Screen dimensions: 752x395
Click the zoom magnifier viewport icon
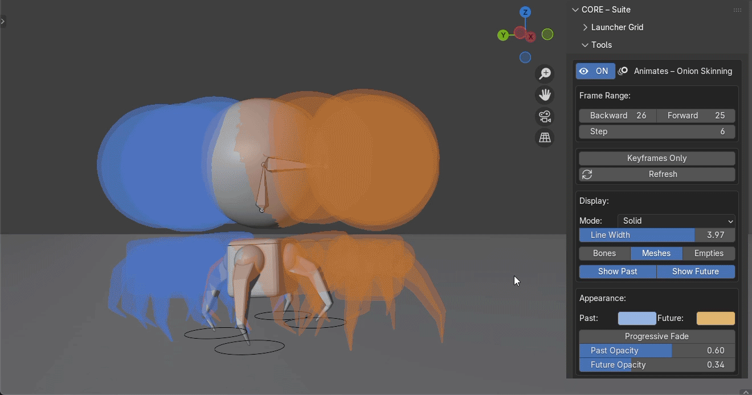(x=545, y=73)
